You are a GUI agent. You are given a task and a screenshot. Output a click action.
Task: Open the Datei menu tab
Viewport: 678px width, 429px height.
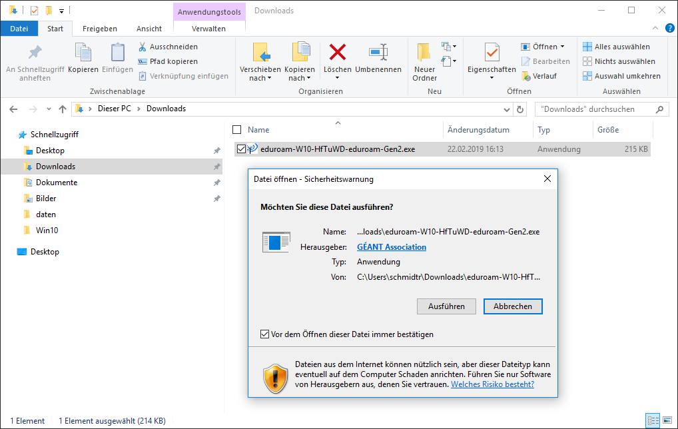(x=19, y=29)
